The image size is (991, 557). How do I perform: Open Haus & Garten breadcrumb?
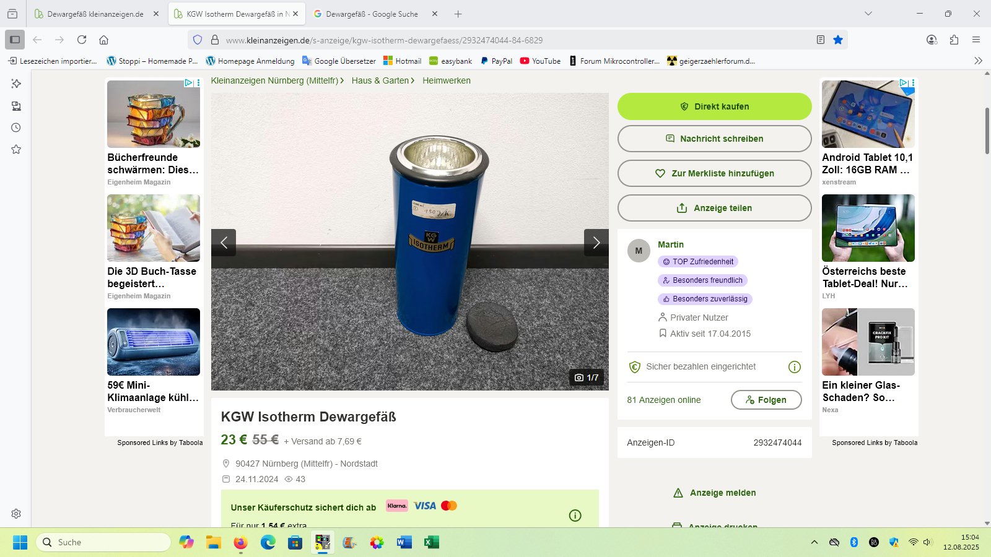(383, 80)
